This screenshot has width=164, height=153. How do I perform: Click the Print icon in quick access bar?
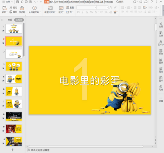[x=26, y=2]
